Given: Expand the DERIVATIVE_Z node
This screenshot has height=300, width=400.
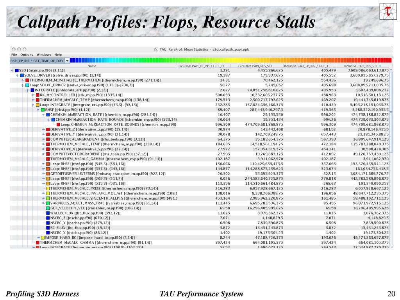Looking at the screenshot, I should coord(44,130).
